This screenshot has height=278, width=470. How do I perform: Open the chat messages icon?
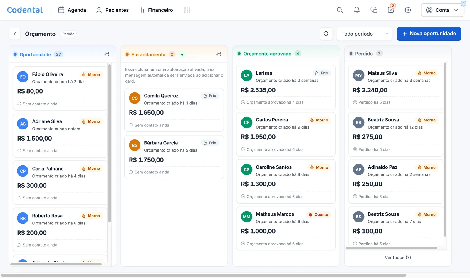[374, 10]
